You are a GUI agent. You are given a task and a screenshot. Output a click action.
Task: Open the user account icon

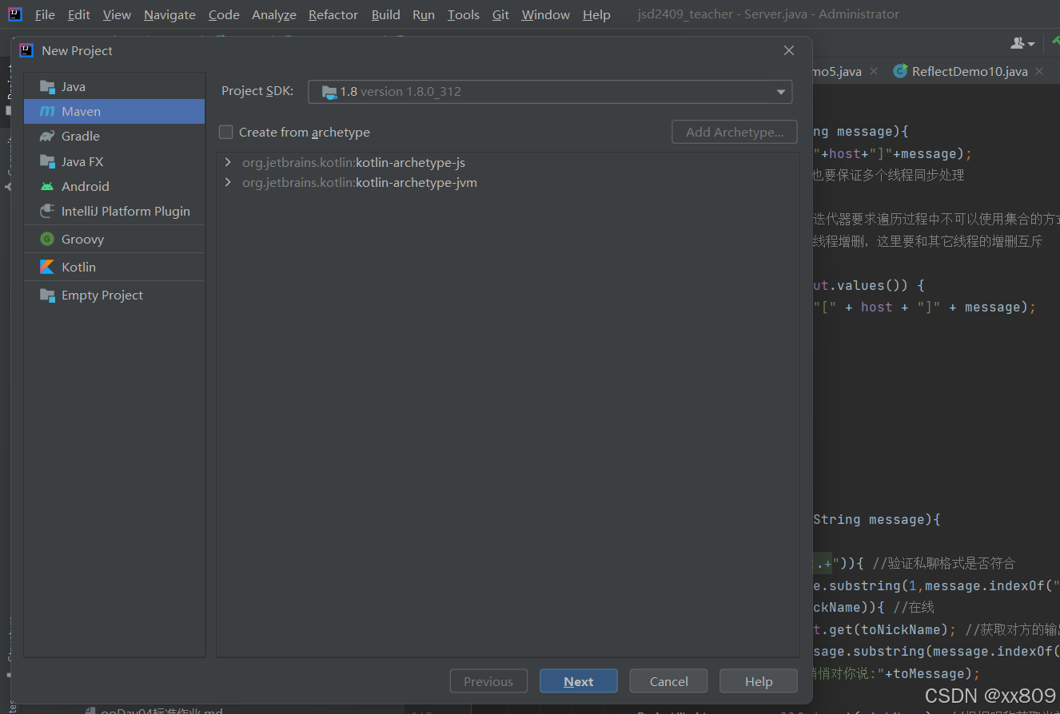pos(1022,43)
